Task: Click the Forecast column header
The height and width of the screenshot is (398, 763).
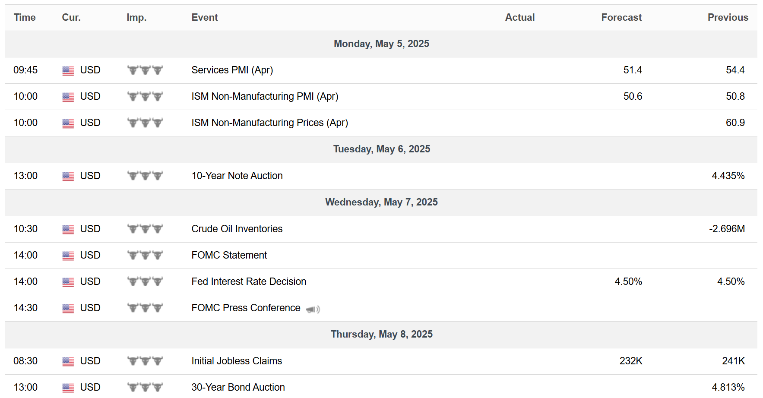Action: click(x=621, y=17)
